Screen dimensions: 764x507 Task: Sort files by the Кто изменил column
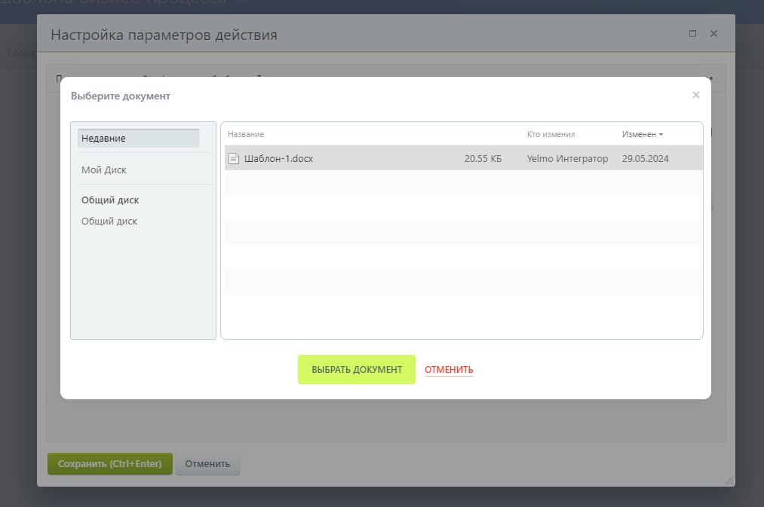pyautogui.click(x=551, y=134)
